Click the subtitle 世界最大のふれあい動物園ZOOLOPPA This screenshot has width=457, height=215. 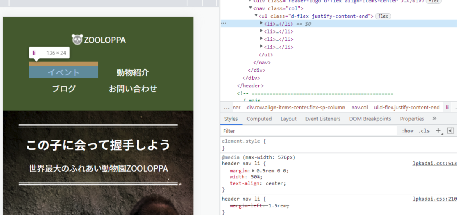point(98,168)
